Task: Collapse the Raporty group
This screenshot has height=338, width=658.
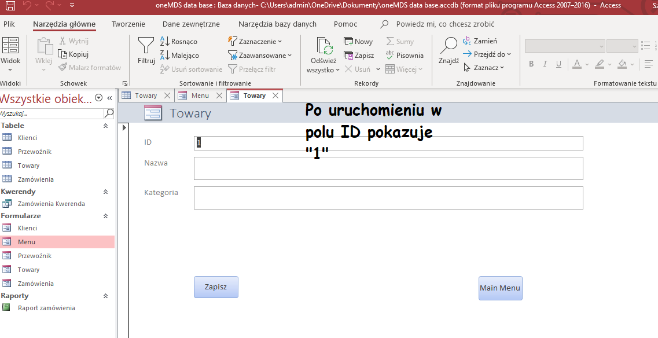Action: 106,296
